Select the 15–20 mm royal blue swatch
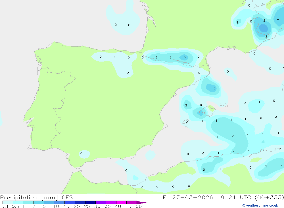This screenshot has width=284, height=208. pyautogui.click(x=70, y=202)
